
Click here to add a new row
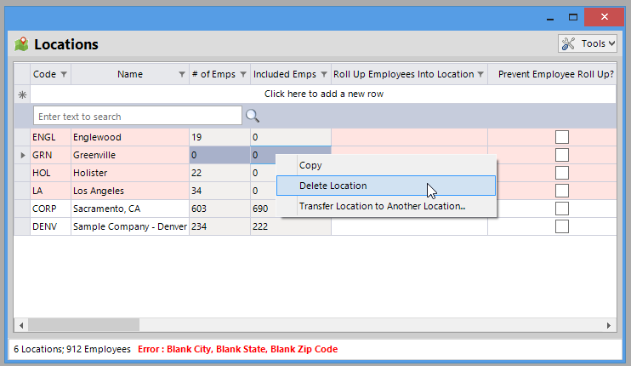click(323, 94)
